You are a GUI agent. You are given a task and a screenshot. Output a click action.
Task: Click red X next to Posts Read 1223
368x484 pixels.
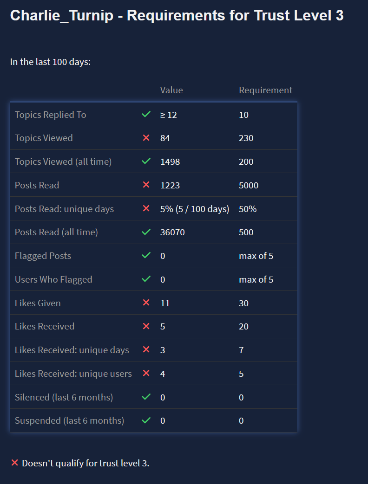click(146, 185)
